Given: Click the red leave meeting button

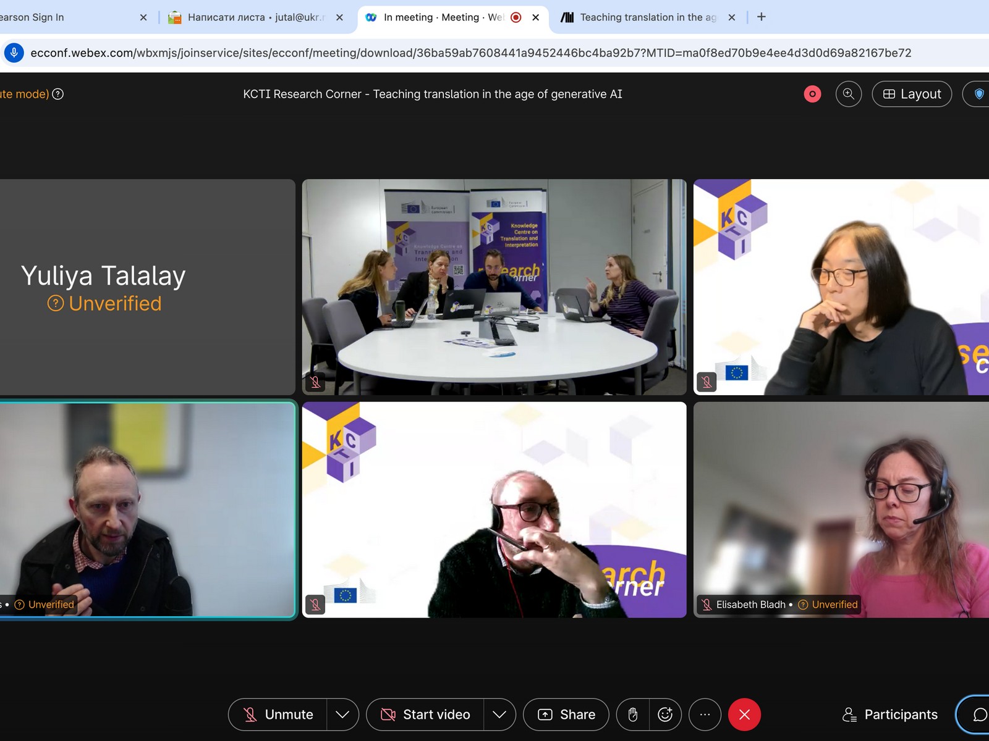Looking at the screenshot, I should click(744, 714).
